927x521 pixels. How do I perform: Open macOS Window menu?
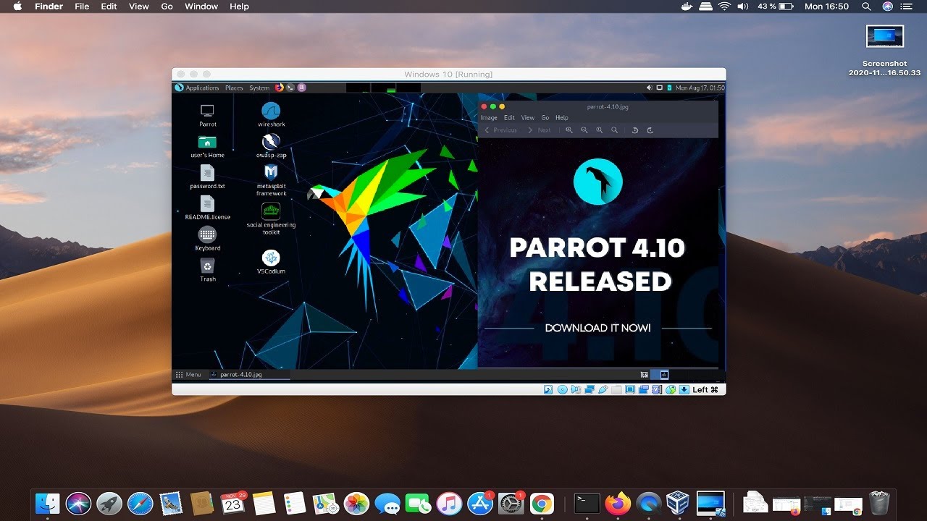(201, 7)
